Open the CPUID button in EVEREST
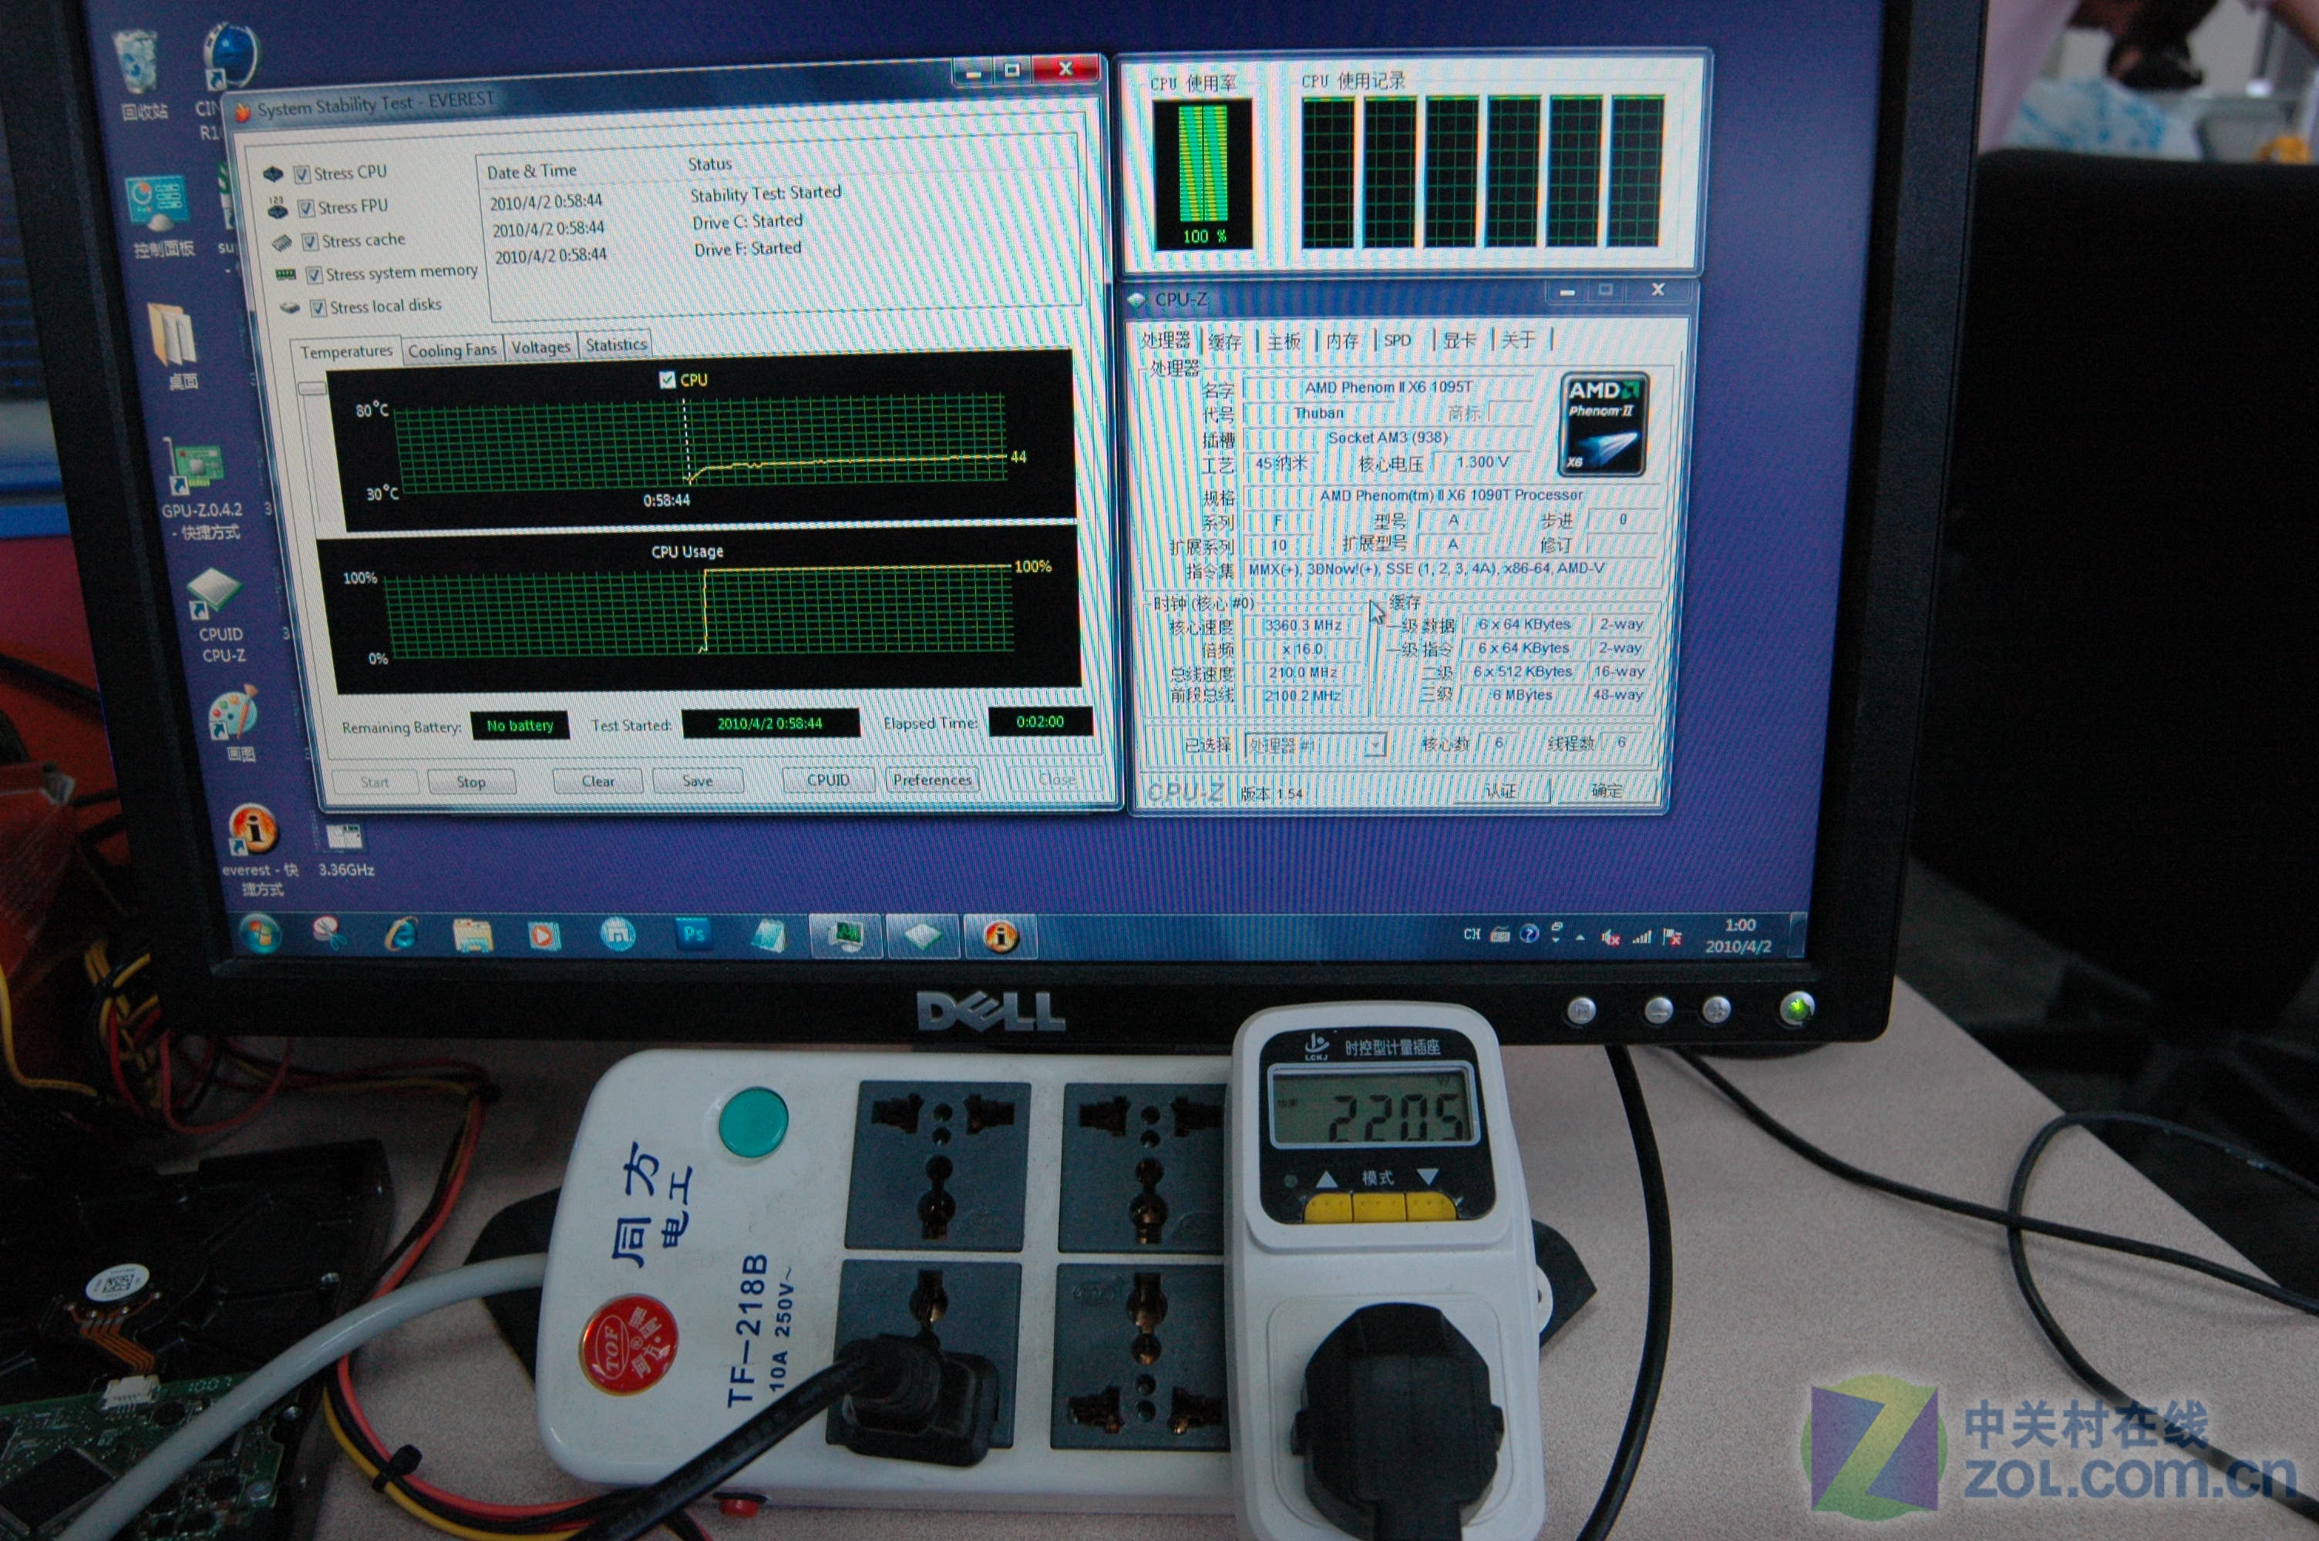This screenshot has width=2319, height=1541. [828, 781]
